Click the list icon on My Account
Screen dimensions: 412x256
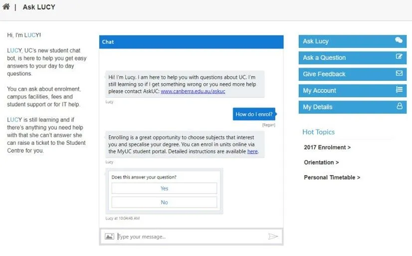[399, 89]
